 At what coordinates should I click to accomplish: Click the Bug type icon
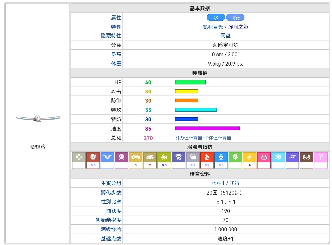[164, 157]
